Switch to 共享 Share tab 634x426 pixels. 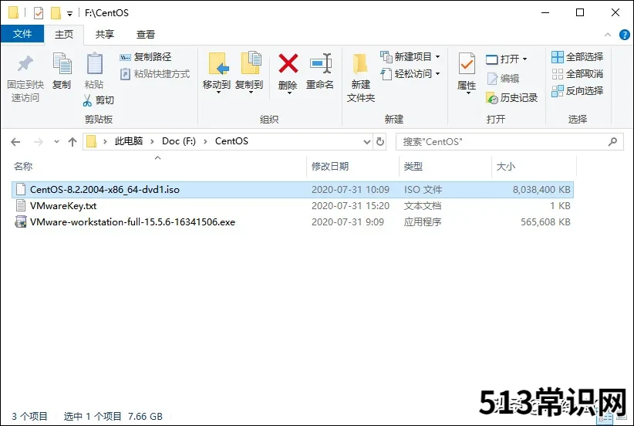click(105, 35)
